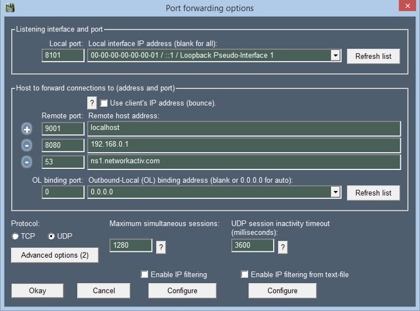Configure IP filtering from text-file
Viewport: 420px width, 311px height.
tap(282, 291)
